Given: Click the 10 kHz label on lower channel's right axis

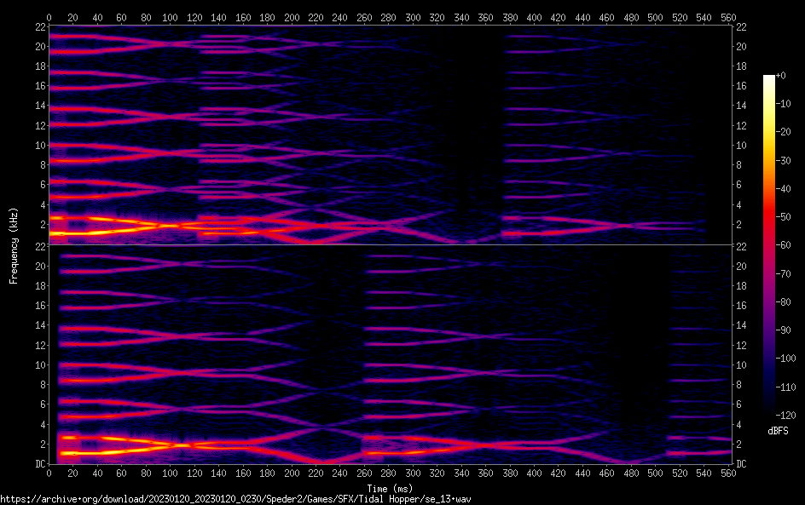Looking at the screenshot, I should coord(741,364).
